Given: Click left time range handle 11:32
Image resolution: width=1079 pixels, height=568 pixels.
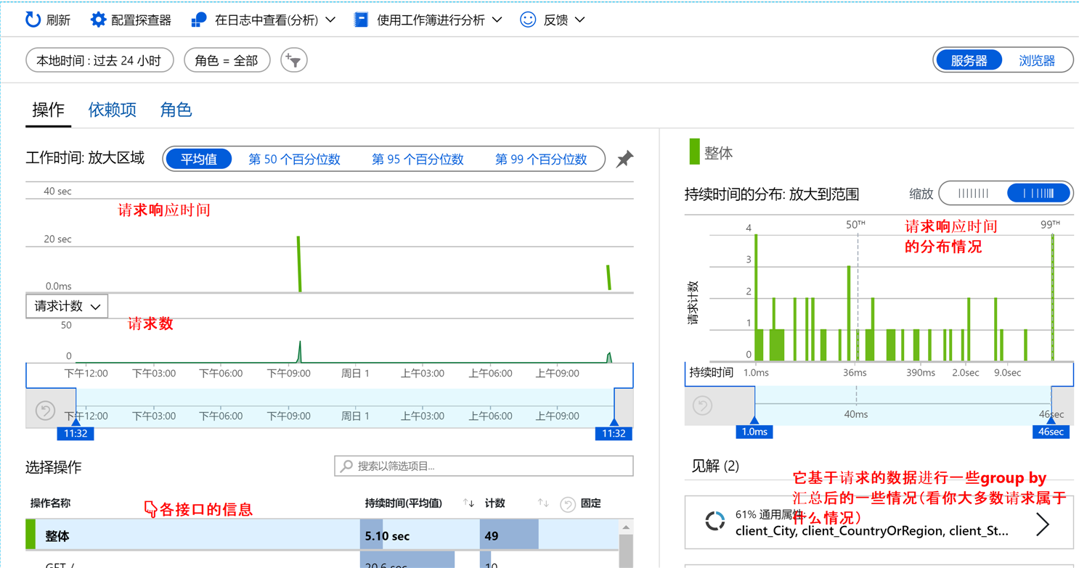Looking at the screenshot, I should pos(76,433).
